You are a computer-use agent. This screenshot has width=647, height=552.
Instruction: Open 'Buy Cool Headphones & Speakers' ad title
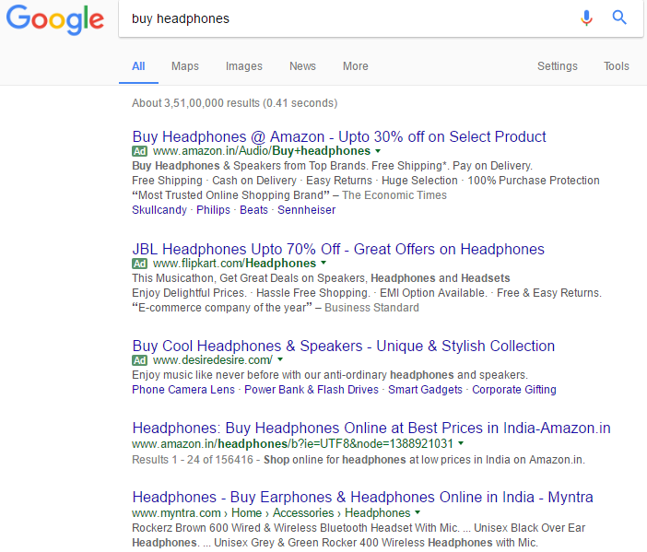(x=343, y=346)
